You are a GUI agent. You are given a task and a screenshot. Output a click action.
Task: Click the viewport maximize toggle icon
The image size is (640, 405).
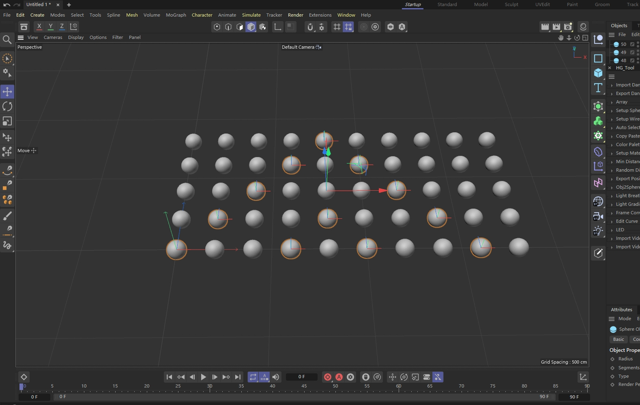coord(585,38)
